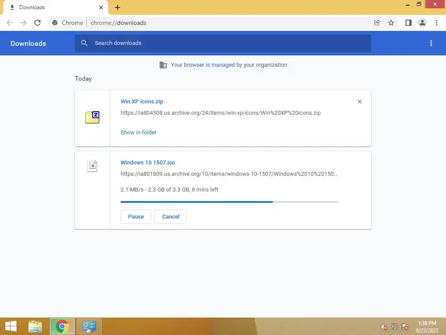Image resolution: width=446 pixels, height=335 pixels.
Task: Open the Windows Start button
Action: click(11, 326)
